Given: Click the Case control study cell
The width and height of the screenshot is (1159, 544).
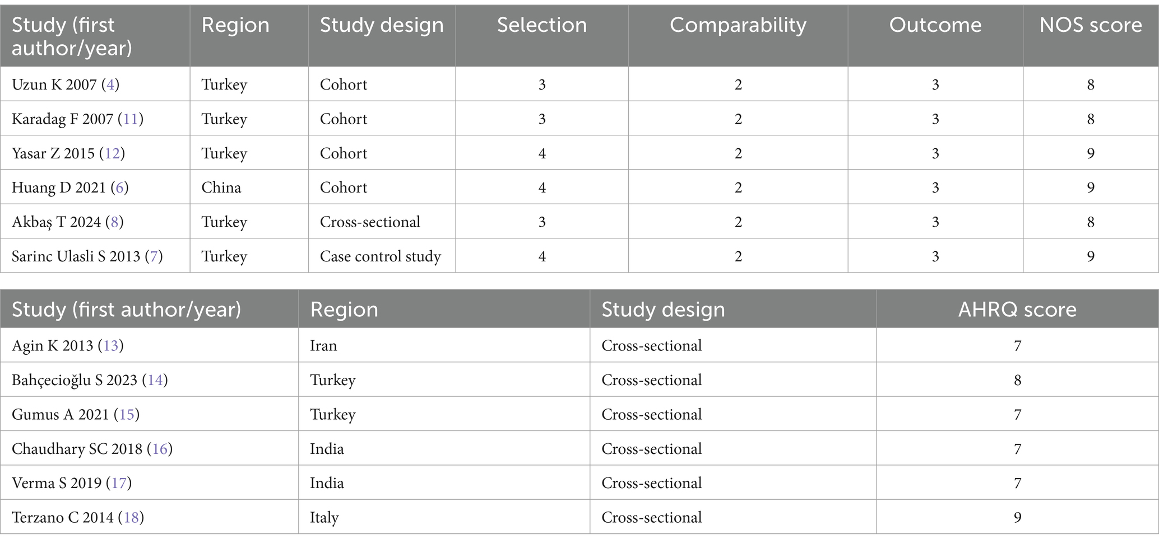Looking at the screenshot, I should 381,256.
